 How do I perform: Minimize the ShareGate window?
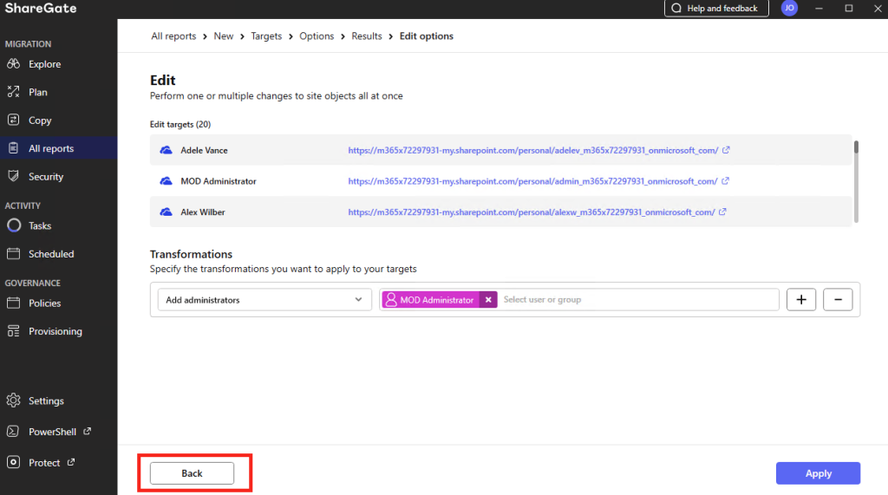819,8
